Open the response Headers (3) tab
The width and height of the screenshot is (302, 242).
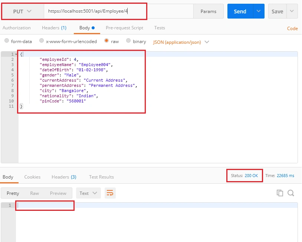pyautogui.click(x=64, y=177)
